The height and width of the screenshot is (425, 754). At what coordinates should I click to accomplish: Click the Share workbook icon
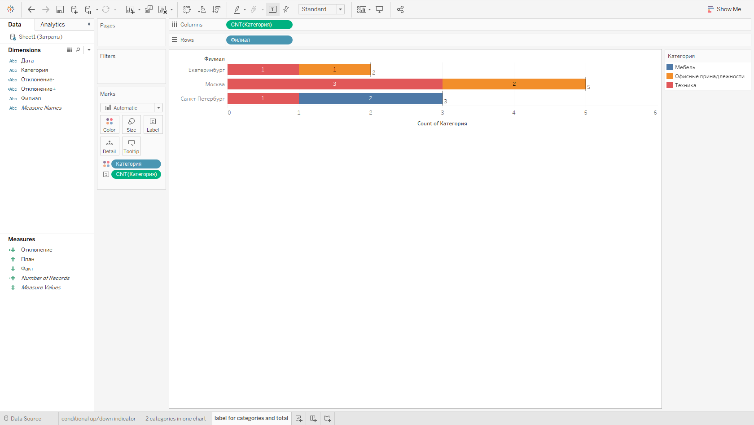pos(400,9)
